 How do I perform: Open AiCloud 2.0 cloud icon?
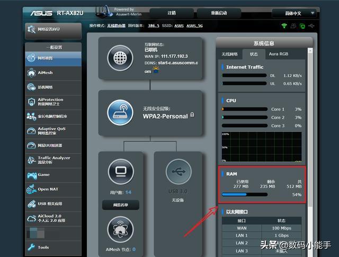(x=31, y=218)
